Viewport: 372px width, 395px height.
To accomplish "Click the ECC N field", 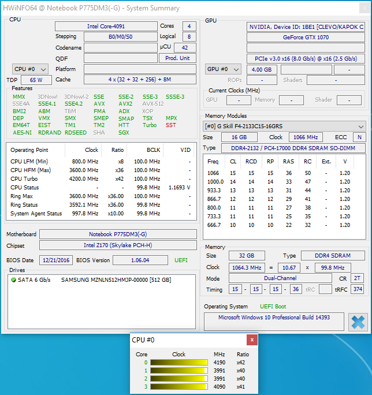I will [359, 137].
